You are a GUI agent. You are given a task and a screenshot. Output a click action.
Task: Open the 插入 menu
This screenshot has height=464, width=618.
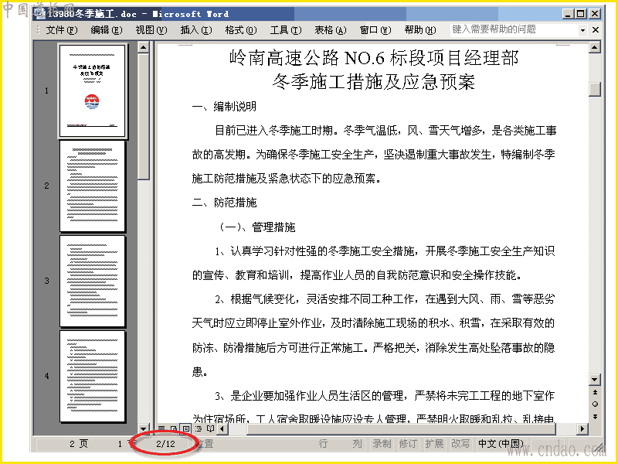(196, 30)
